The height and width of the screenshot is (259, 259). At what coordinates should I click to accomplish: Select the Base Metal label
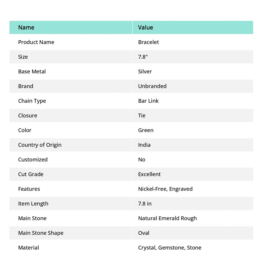[32, 71]
